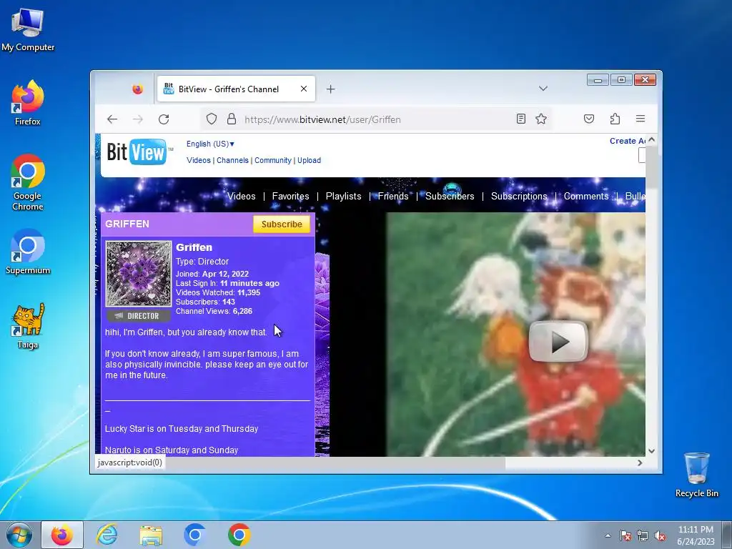Open taskbar clock and date
The height and width of the screenshot is (549, 732).
coord(696,535)
